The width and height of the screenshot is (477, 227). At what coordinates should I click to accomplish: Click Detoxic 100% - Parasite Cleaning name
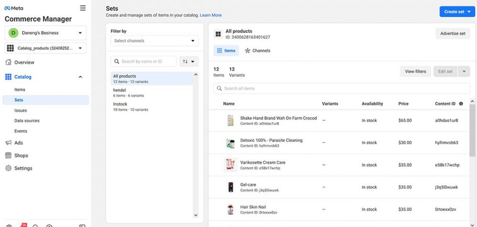pyautogui.click(x=271, y=140)
